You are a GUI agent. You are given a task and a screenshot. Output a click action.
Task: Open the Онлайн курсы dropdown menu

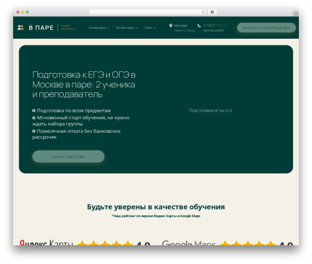[x=127, y=27]
